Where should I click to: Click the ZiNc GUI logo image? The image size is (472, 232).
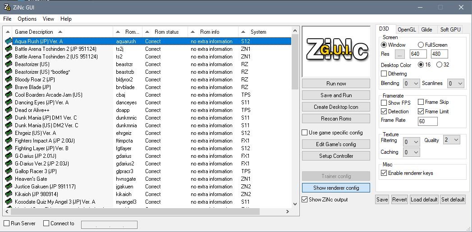[x=336, y=52]
